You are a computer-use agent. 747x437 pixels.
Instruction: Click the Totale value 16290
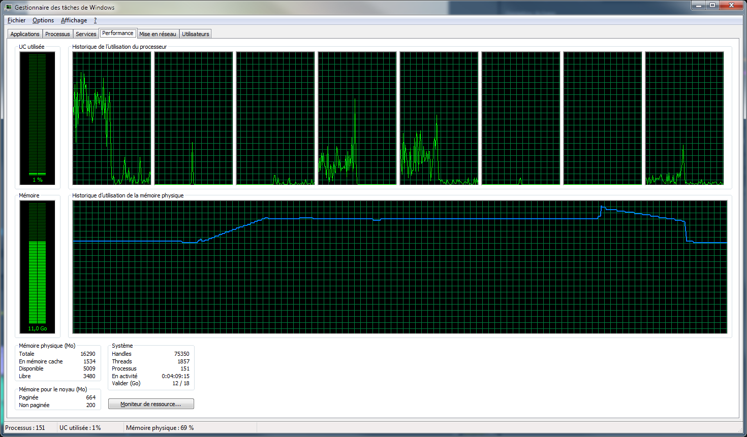[x=87, y=354]
